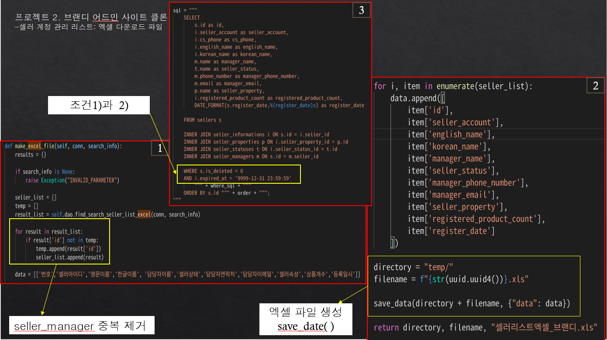Screen dimensions: 607x340
Task: Click the 'temp.append(result['id'])' line
Action: [x=69, y=248]
